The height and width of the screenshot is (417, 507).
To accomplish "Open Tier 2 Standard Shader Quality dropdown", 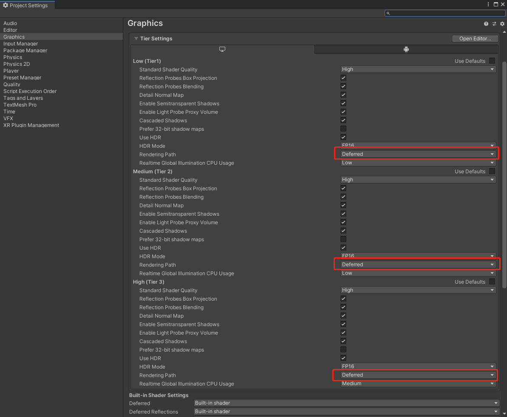I will (x=418, y=180).
